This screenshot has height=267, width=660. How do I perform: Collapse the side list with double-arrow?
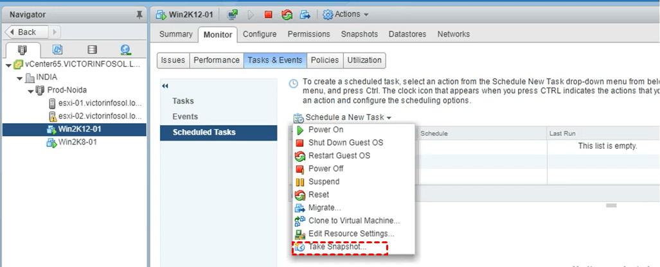point(165,86)
